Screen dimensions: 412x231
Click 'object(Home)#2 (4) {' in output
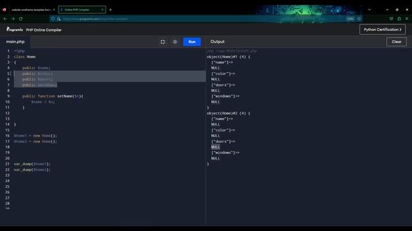229,113
